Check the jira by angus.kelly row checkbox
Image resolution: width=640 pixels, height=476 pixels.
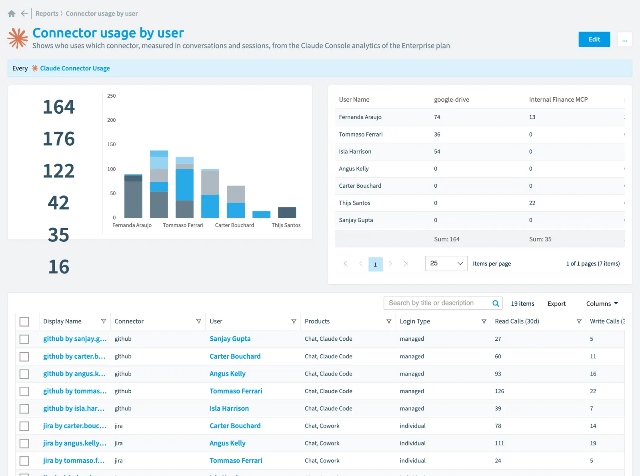click(x=24, y=444)
